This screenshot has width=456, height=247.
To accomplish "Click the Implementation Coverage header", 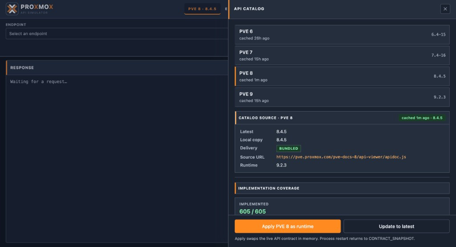I will tap(342, 188).
